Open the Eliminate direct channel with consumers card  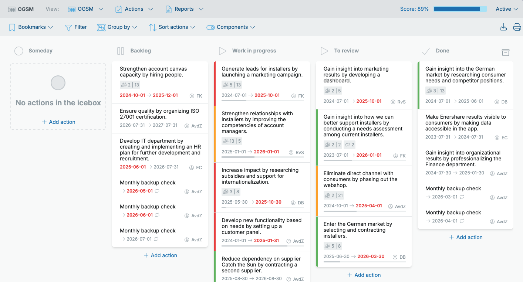tap(364, 191)
